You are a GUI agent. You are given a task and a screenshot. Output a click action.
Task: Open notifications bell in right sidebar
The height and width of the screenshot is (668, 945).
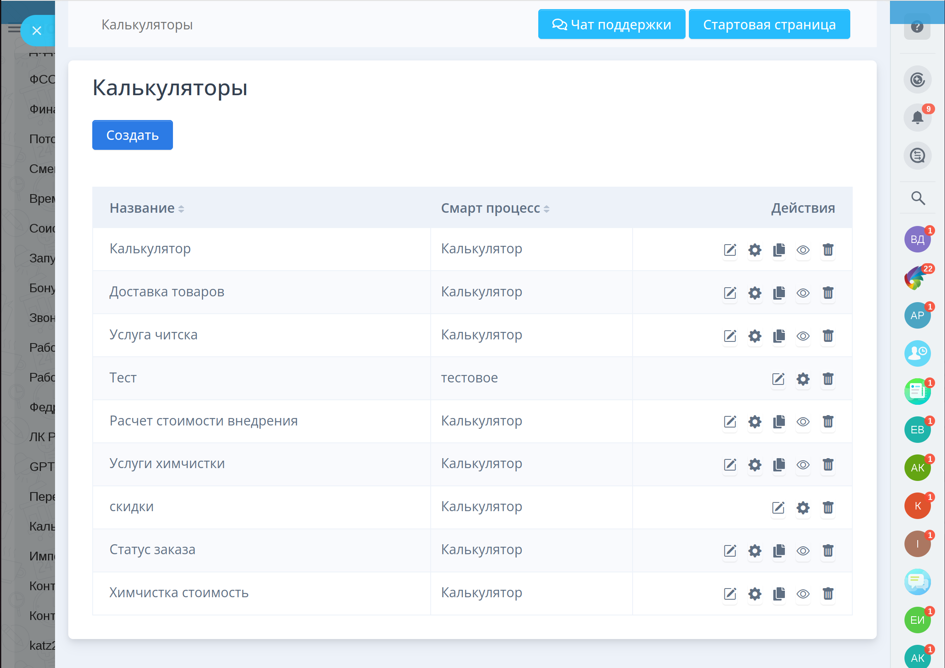(917, 118)
